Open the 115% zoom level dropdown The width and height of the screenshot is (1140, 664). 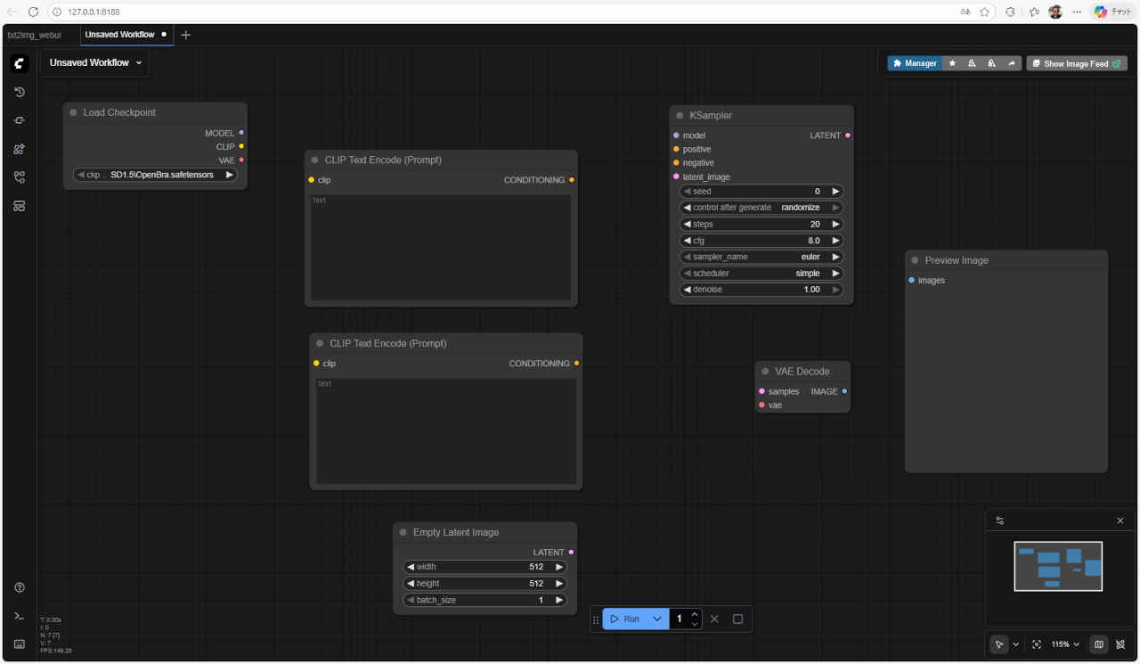[x=1065, y=644]
